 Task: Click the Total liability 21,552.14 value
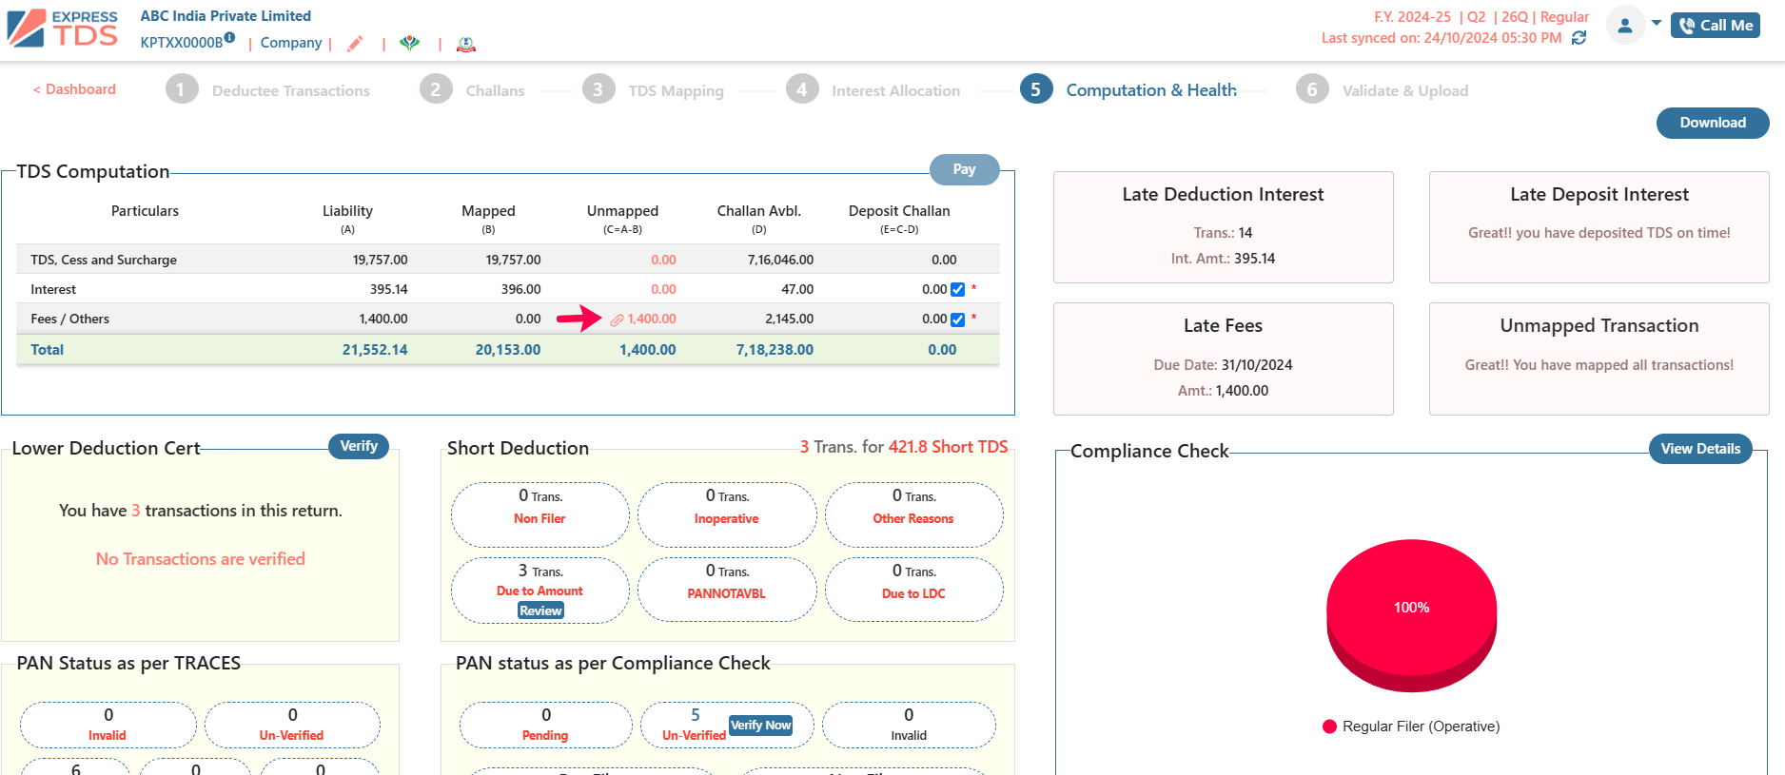(375, 350)
